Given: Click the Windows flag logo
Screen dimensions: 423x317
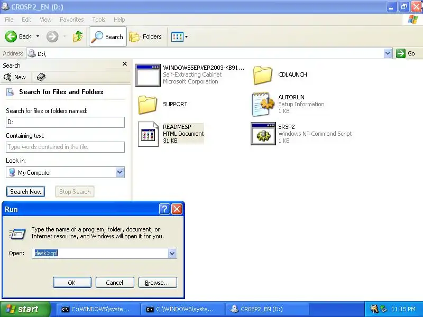Looking at the screenshot, I should [x=412, y=20].
